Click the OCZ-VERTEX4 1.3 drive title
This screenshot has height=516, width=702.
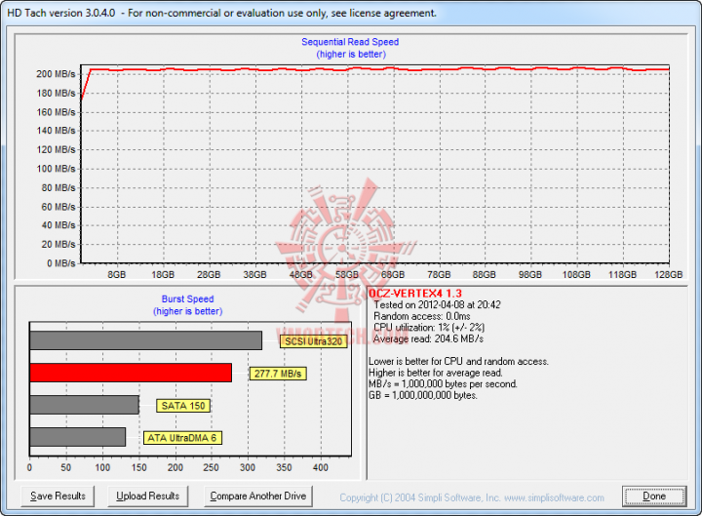click(415, 294)
